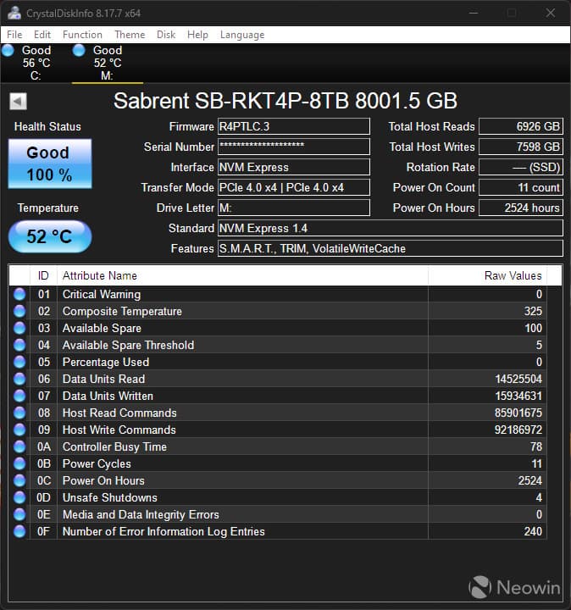Select drive M: Good 52 °C tab

point(108,63)
